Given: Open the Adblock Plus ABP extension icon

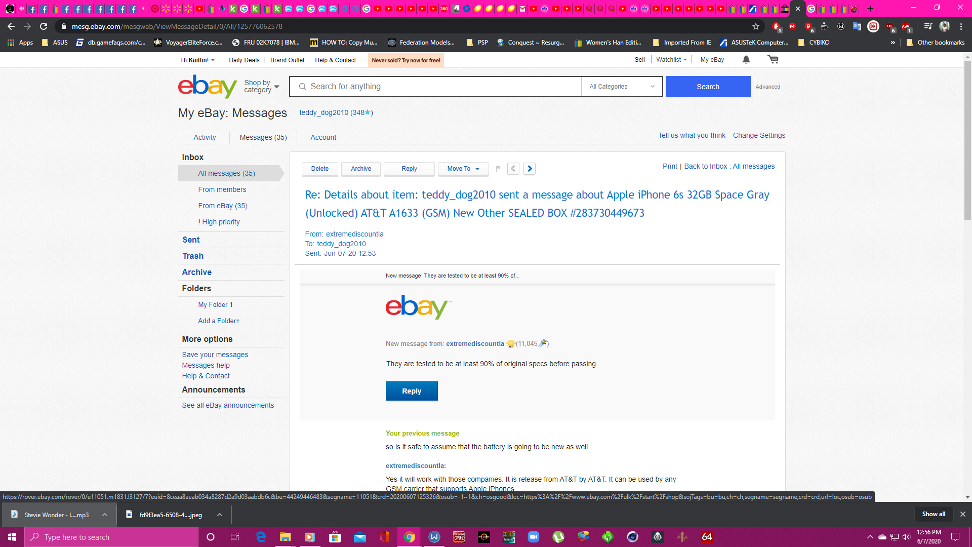Looking at the screenshot, I should 906,26.
